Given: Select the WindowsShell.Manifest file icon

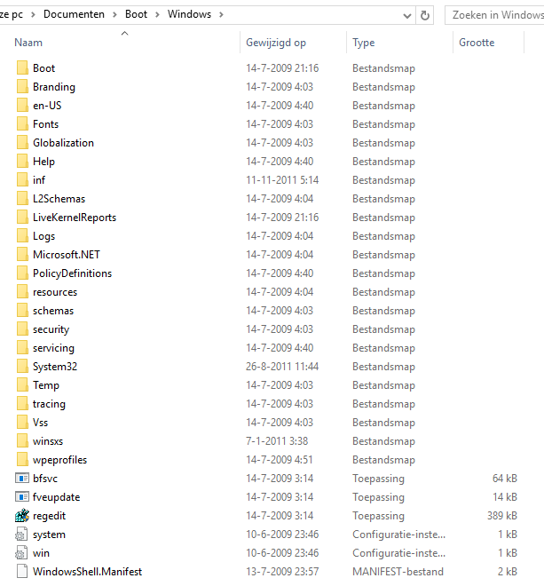Looking at the screenshot, I should pyautogui.click(x=22, y=572).
